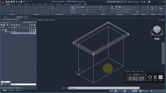Expand the Properties panel dropdown
The image size is (166, 93).
[x=120, y=14]
